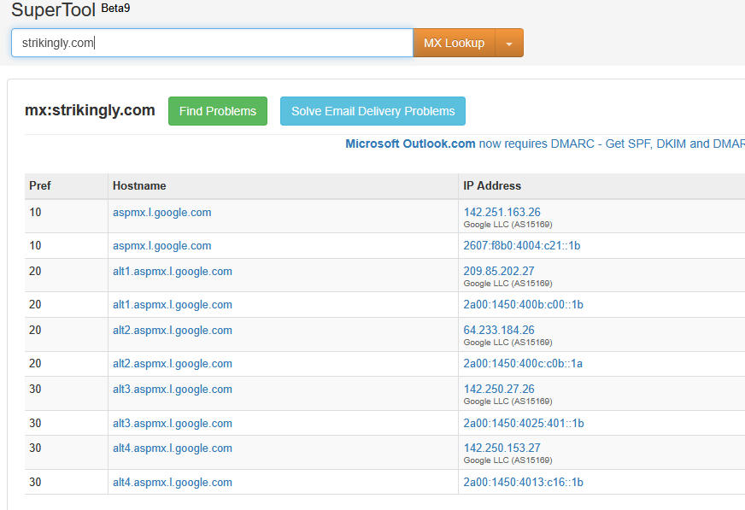This screenshot has width=745, height=510.
Task: Focus the strikingly.com domain input field
Action: [x=213, y=43]
